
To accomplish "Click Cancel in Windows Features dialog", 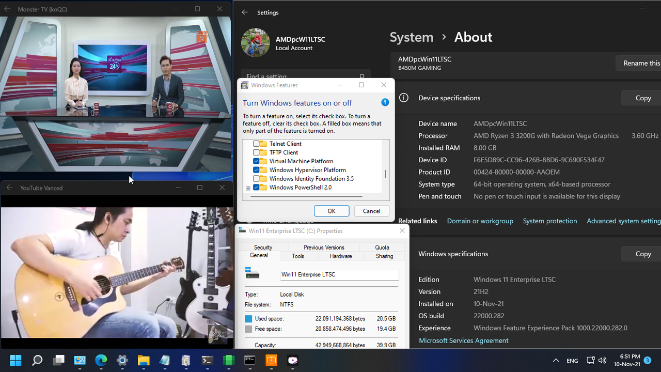I will point(371,211).
